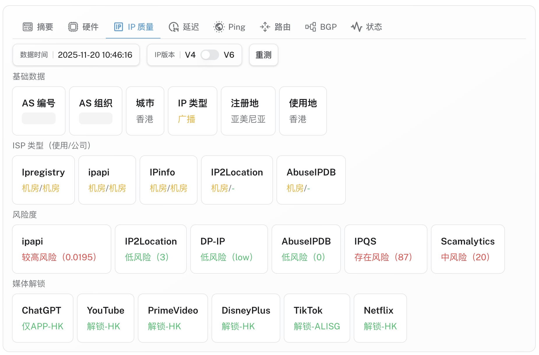Click the AS 编号 card
The height and width of the screenshot is (355, 539).
click(39, 111)
